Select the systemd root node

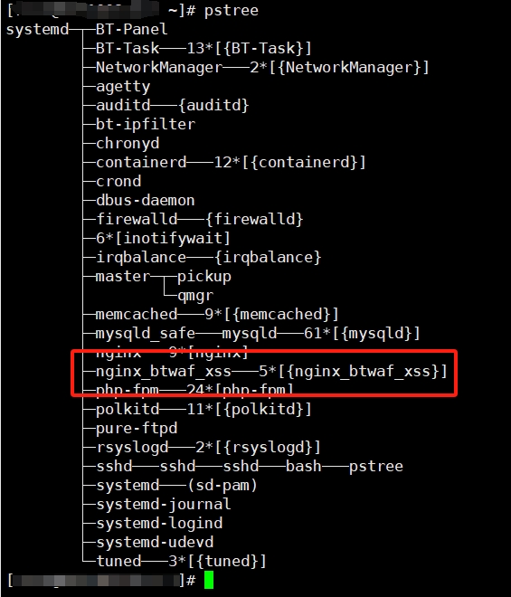38,30
